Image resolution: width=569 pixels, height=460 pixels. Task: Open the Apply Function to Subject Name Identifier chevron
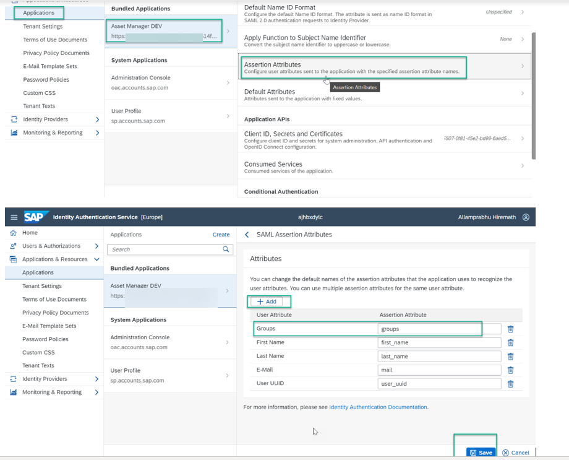click(523, 39)
